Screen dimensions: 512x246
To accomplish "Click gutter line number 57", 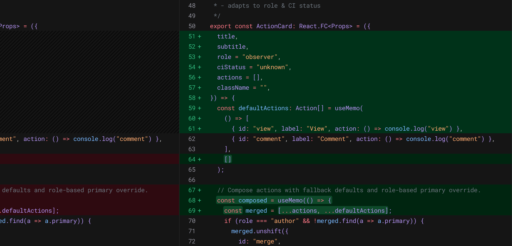I will [192, 88].
